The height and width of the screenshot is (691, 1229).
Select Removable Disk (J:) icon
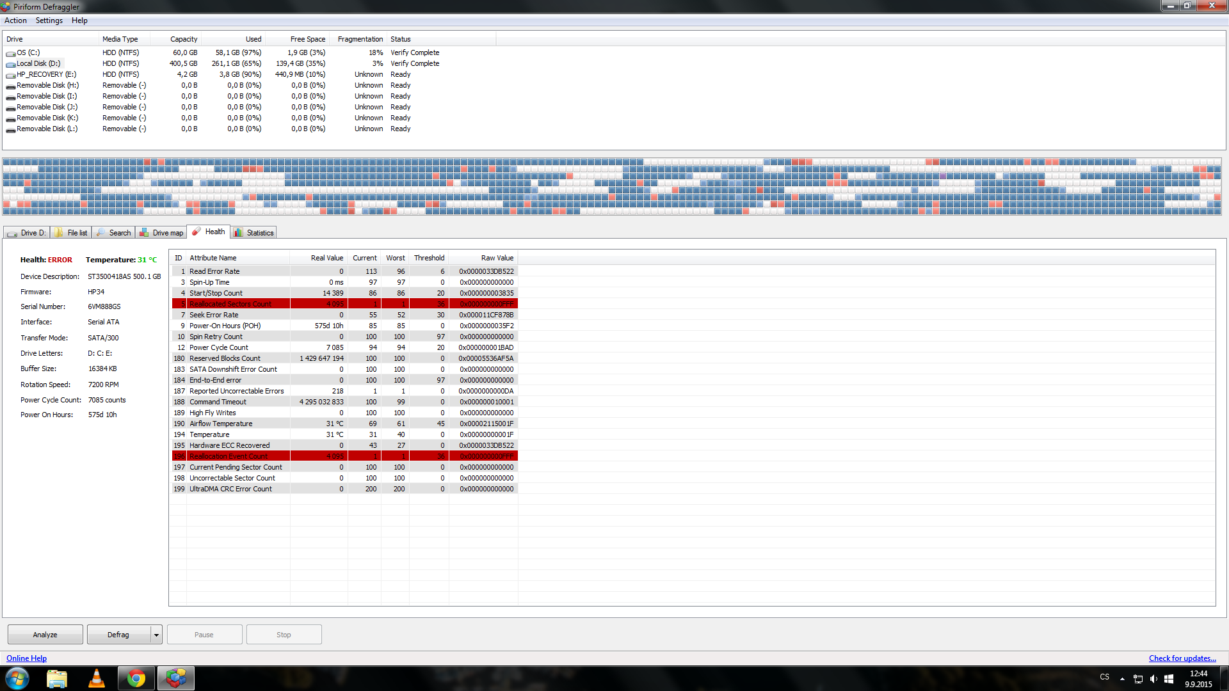tap(11, 107)
